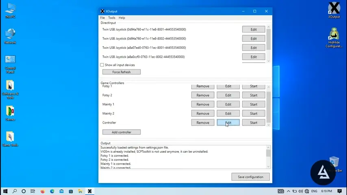Click the Save configuration button
347x195 pixels.
point(251,177)
